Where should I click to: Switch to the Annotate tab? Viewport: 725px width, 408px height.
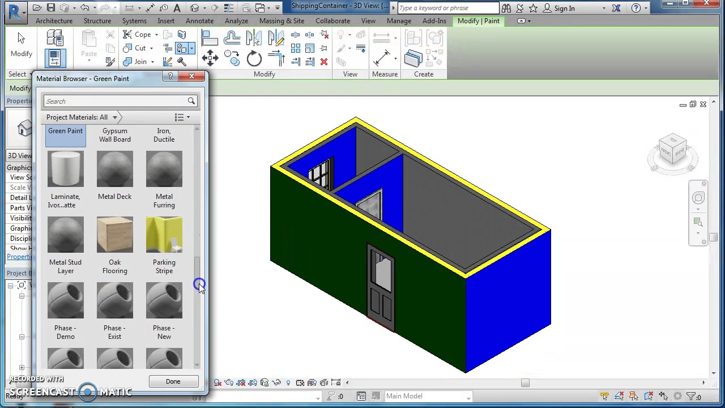199,21
